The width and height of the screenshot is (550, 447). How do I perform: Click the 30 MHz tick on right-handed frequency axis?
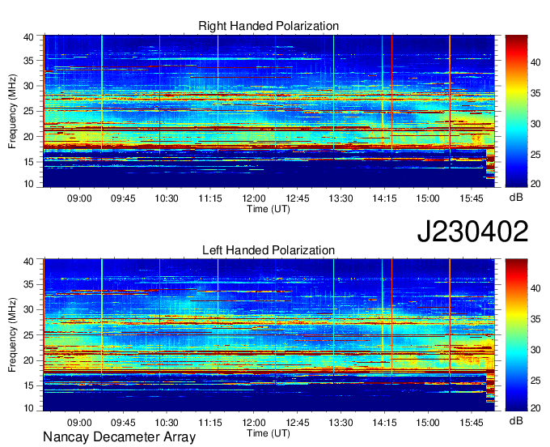pos(28,86)
